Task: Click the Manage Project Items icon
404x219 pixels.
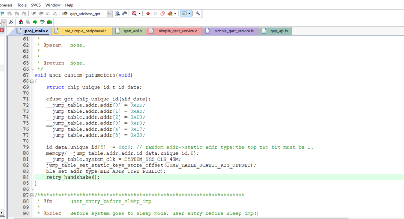Action: (21, 22)
